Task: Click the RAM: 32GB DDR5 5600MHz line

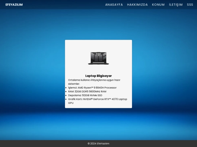Action: tap(87, 91)
